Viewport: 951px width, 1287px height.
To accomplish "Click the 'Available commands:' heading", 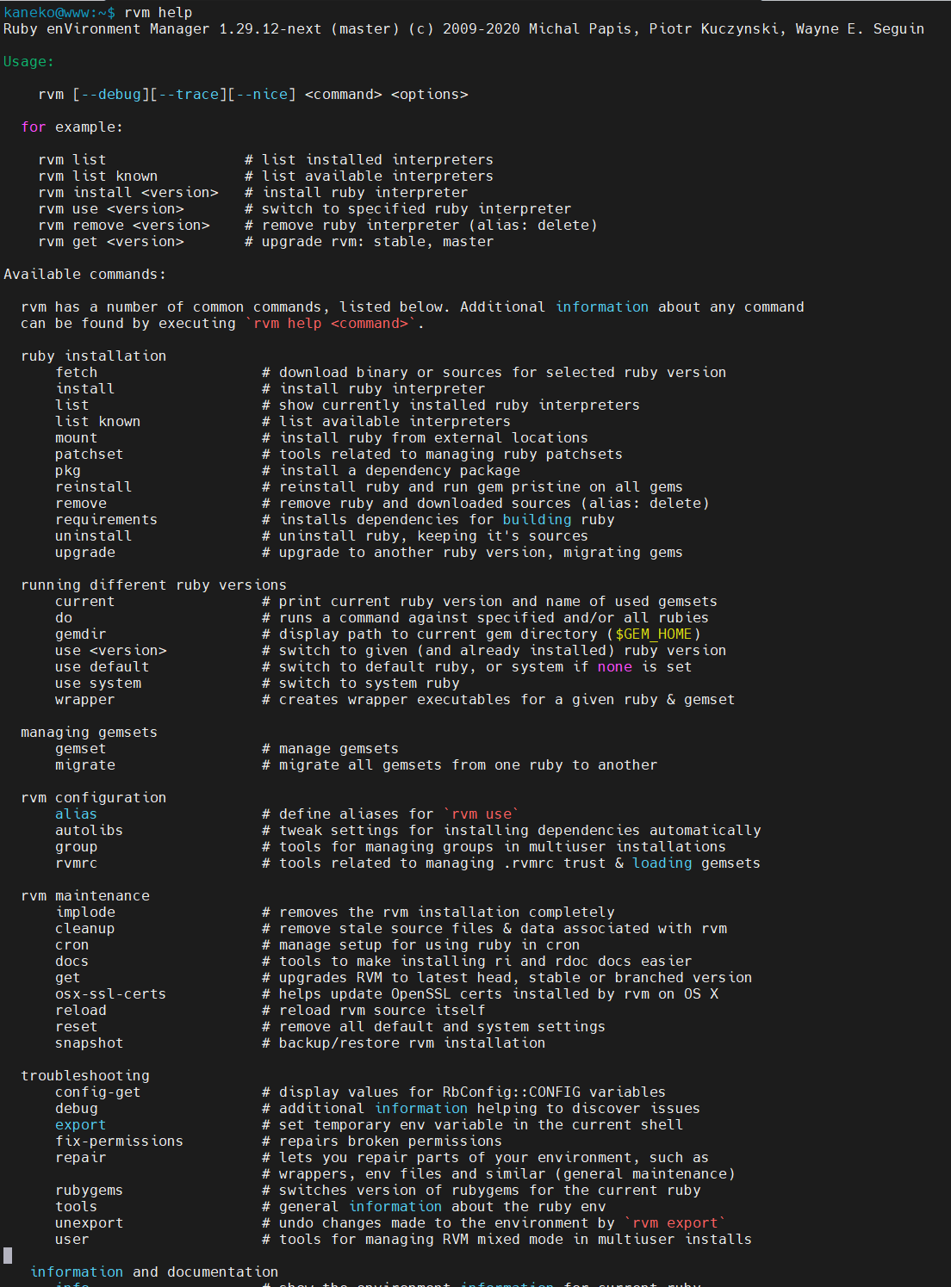I will (x=85, y=275).
